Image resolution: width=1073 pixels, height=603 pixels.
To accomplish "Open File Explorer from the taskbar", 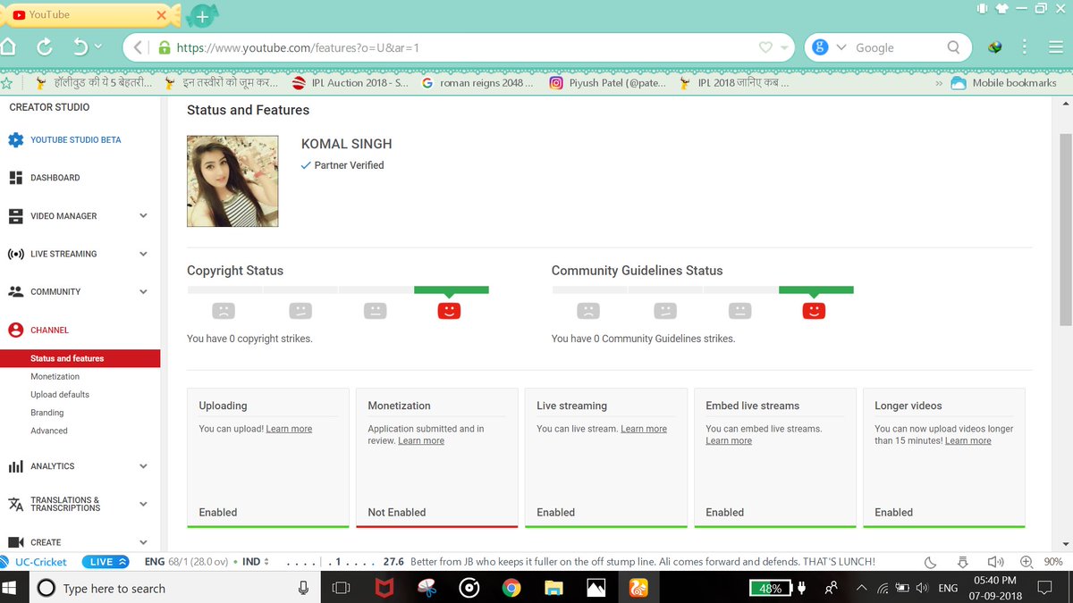I will [554, 588].
